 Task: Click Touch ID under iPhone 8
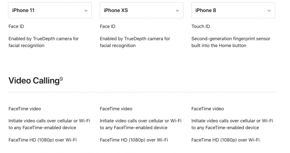coord(200,27)
